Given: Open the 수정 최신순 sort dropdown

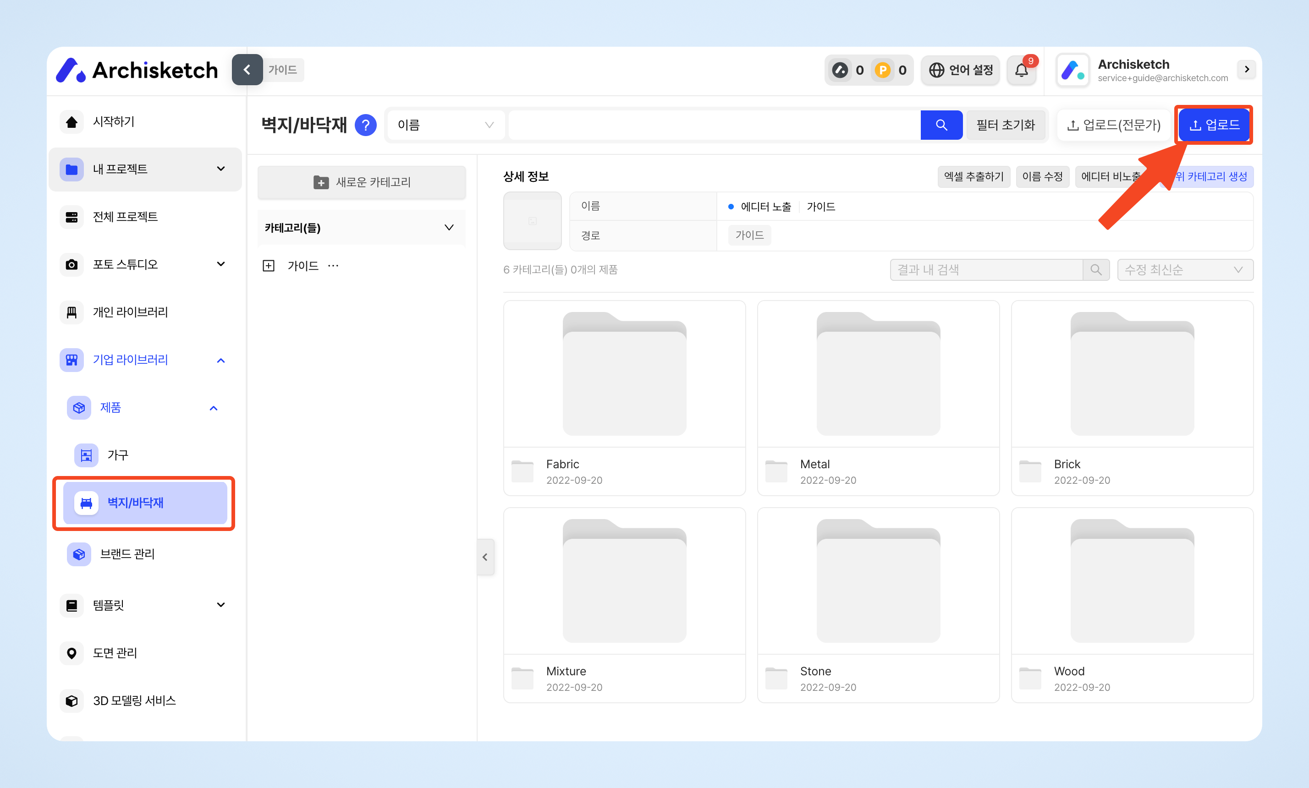Looking at the screenshot, I should (x=1185, y=270).
